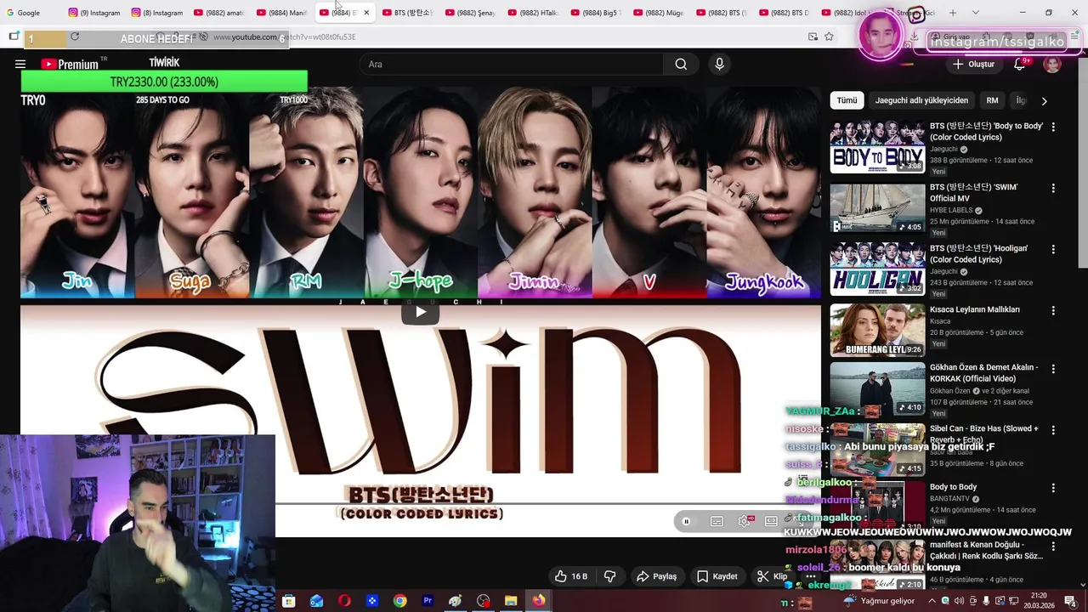Click the YouTube search field Ara
Image resolution: width=1088 pixels, height=612 pixels.
click(511, 64)
